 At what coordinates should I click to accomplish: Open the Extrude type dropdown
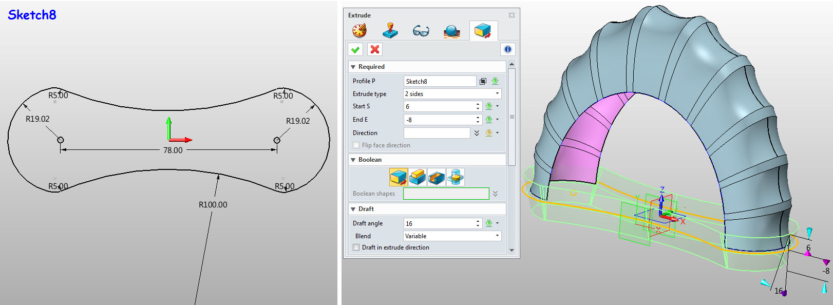[452, 93]
